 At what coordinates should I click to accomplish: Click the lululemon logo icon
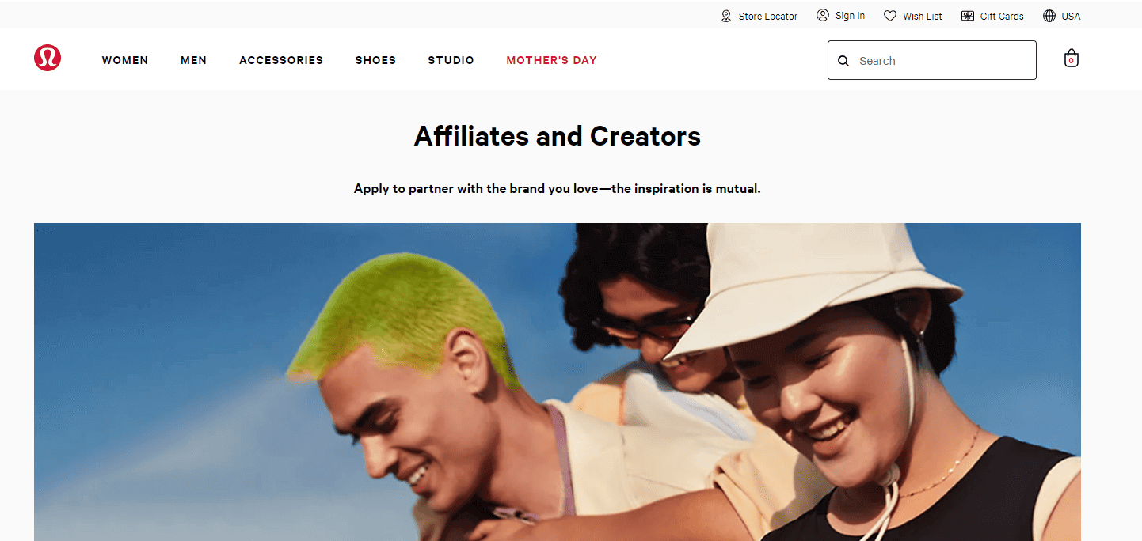point(48,58)
